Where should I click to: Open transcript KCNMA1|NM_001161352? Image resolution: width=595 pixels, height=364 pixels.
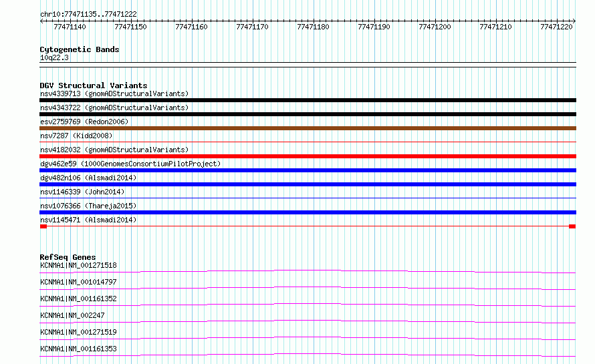click(x=78, y=299)
